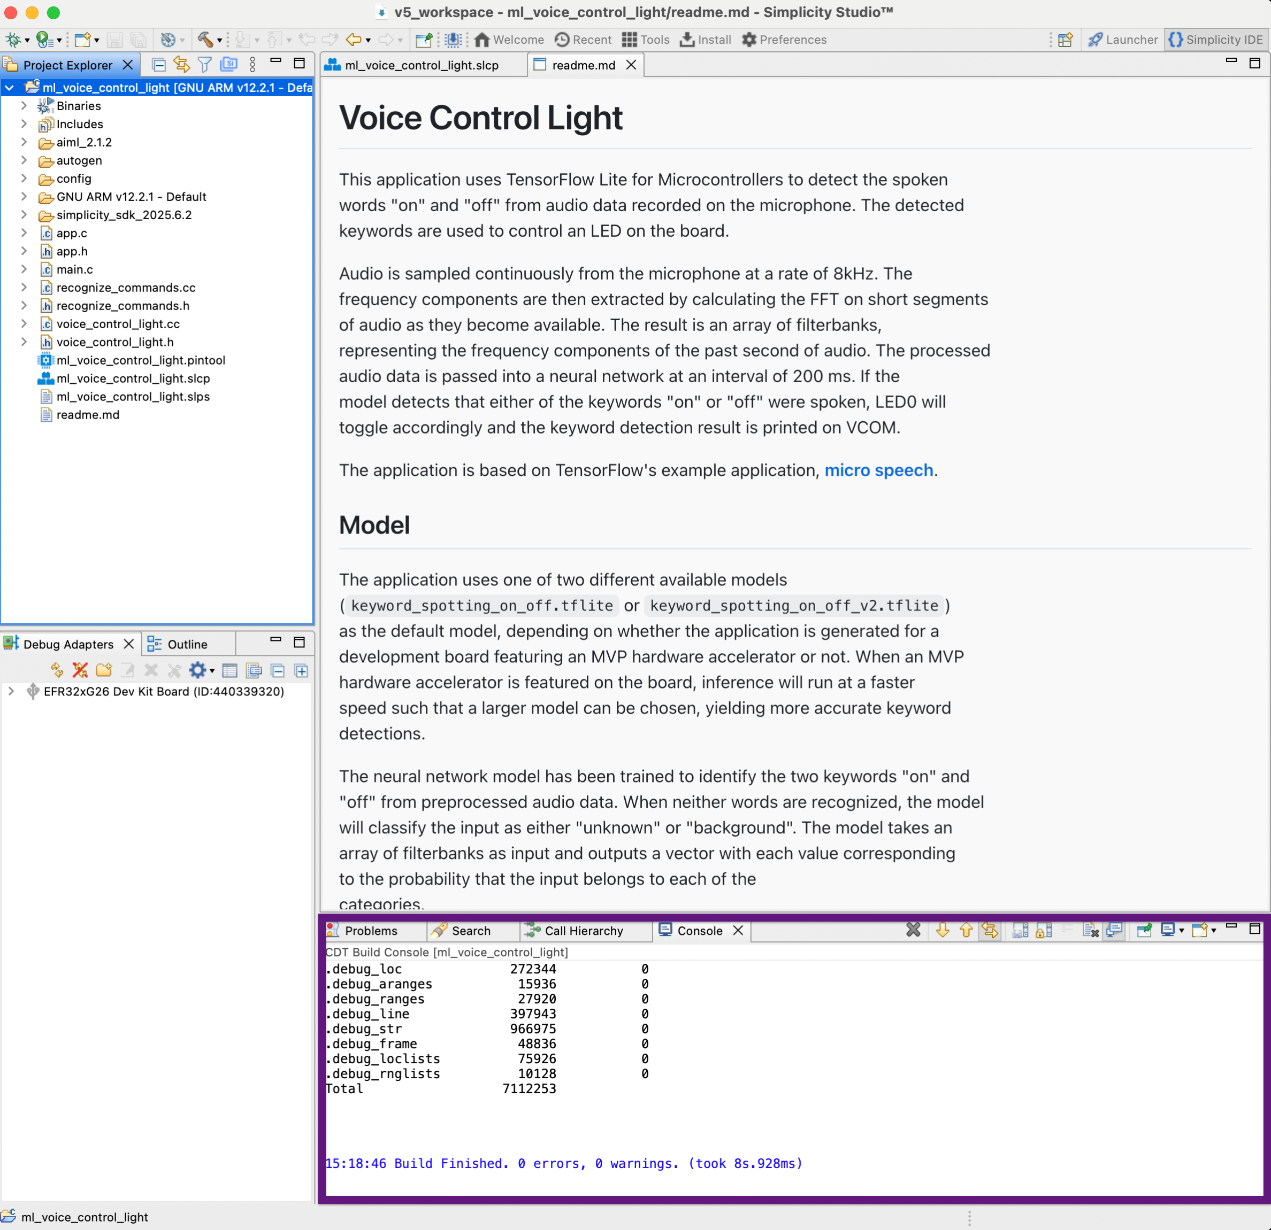Collapse all adapters in Debug Adapters toolbar
1271x1230 pixels.
click(278, 670)
